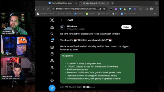
Task: Open the Chrome three-dot menu
Action: coord(156,9)
